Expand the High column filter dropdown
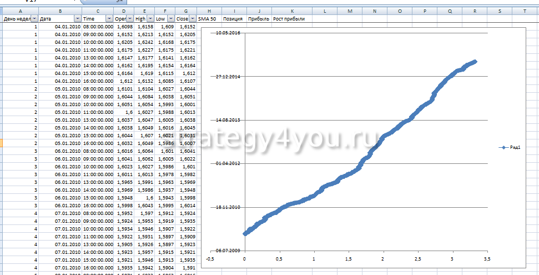The width and height of the screenshot is (539, 275). pyautogui.click(x=151, y=19)
